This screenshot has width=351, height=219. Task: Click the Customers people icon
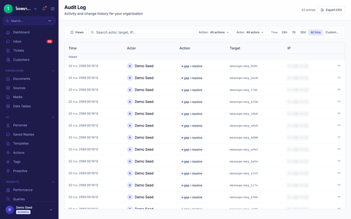click(8, 60)
